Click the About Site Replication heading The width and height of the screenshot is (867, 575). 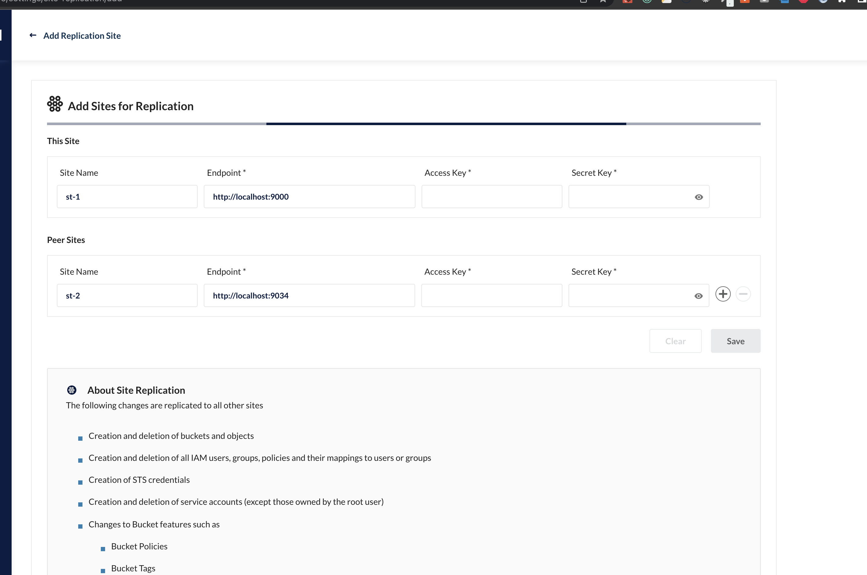pyautogui.click(x=136, y=390)
